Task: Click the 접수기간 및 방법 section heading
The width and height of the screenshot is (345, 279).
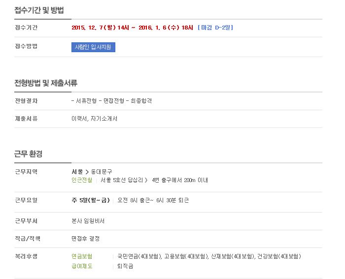Action: 39,10
